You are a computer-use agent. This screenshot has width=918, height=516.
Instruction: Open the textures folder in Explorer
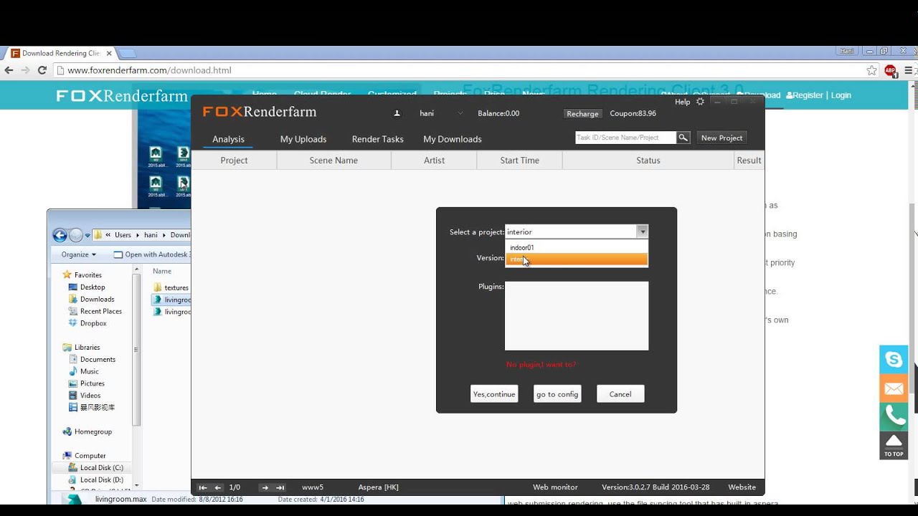(x=171, y=287)
